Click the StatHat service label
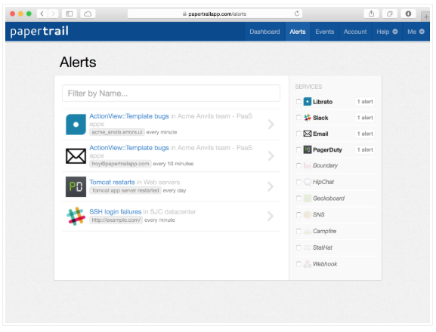 [x=323, y=247]
